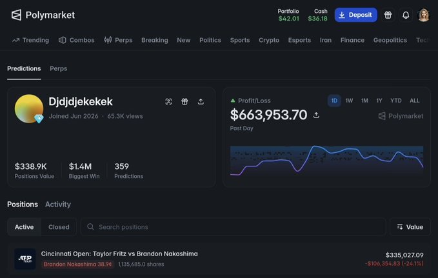
Task: Click the Djdjdjekekek profile avatar
Action: pyautogui.click(x=29, y=109)
